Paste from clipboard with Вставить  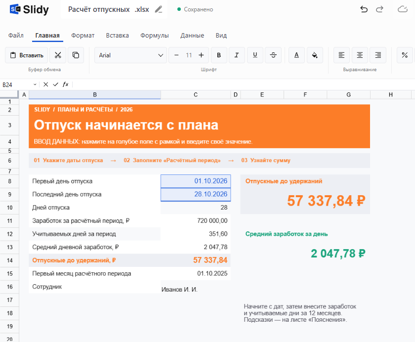[27, 55]
